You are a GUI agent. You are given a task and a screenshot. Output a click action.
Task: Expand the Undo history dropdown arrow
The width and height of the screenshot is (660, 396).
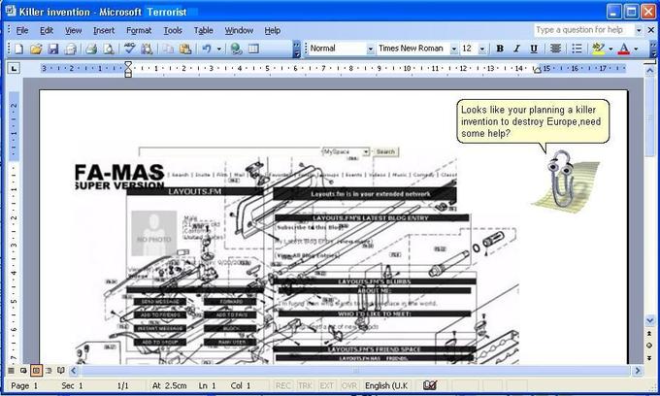pyautogui.click(x=219, y=49)
